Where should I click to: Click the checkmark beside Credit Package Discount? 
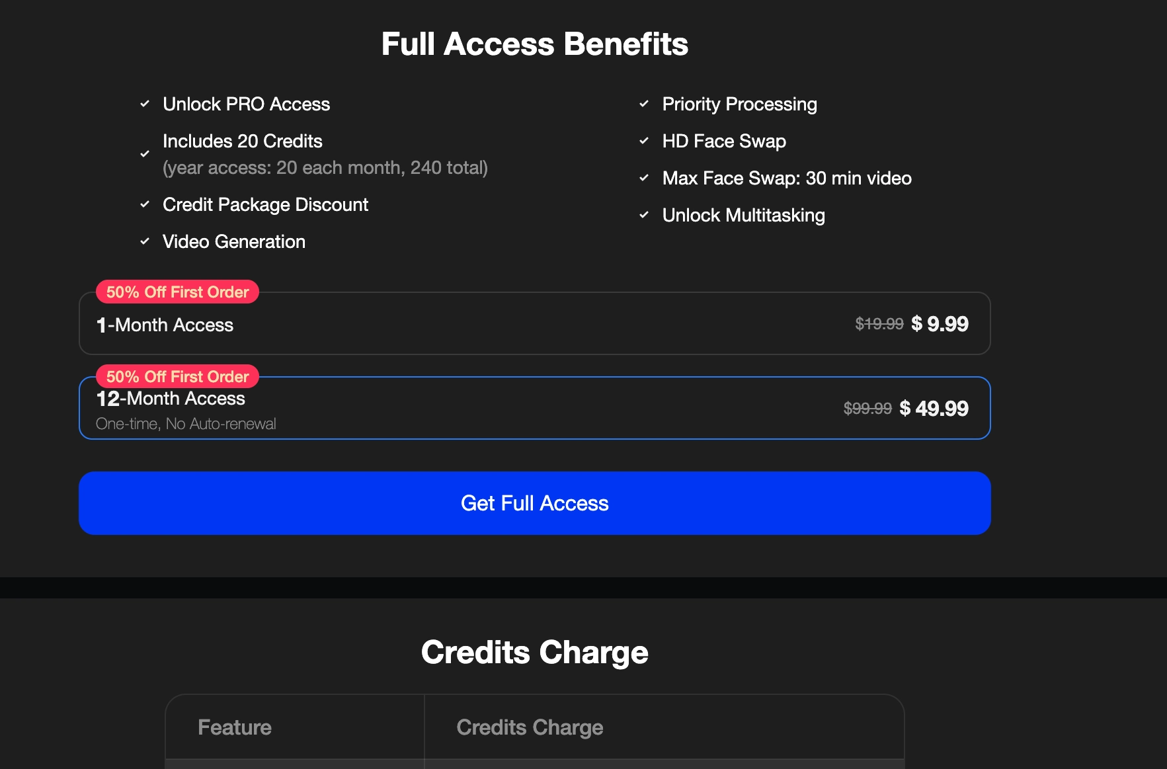click(x=145, y=204)
